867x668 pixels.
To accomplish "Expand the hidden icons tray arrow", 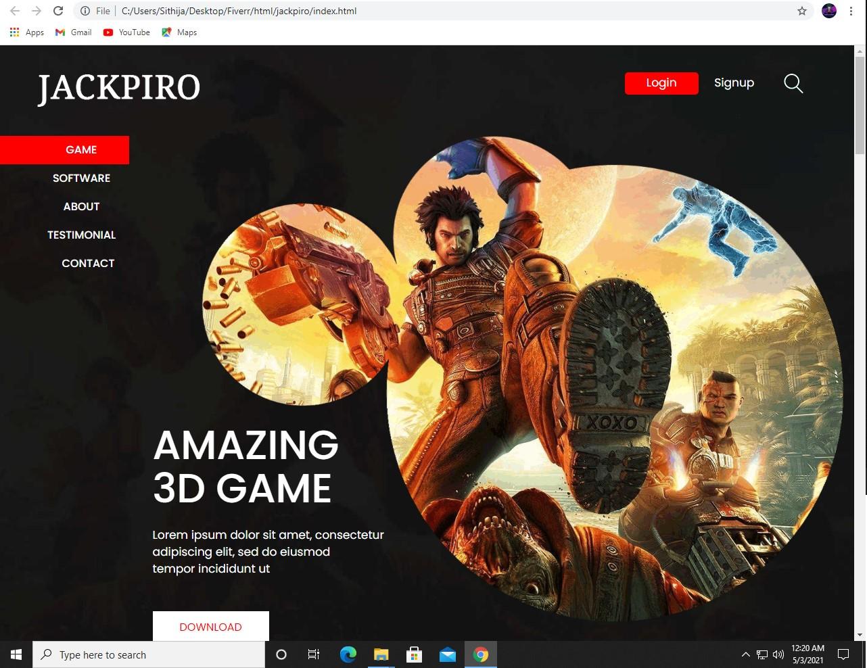I will click(745, 654).
